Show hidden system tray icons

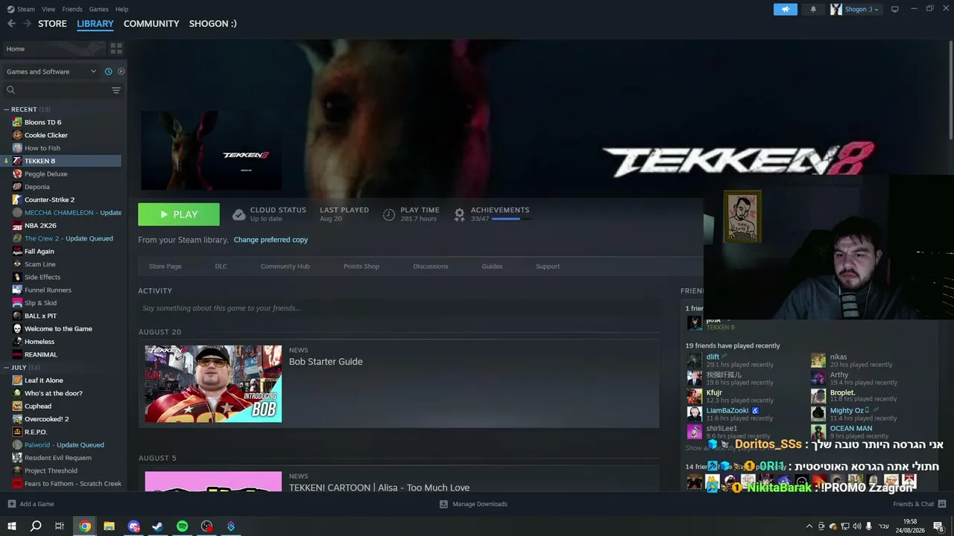tap(809, 526)
